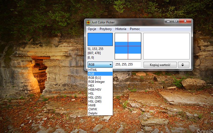This screenshot has width=213, height=133.
Task: Click the empty color history list area
Action: pyautogui.click(x=166, y=46)
